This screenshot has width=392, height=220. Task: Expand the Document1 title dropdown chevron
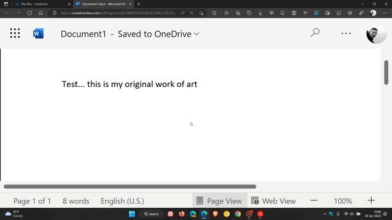point(197,34)
